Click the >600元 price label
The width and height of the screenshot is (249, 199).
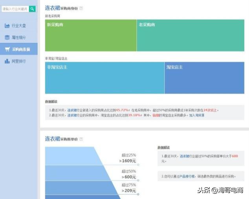point(129,177)
